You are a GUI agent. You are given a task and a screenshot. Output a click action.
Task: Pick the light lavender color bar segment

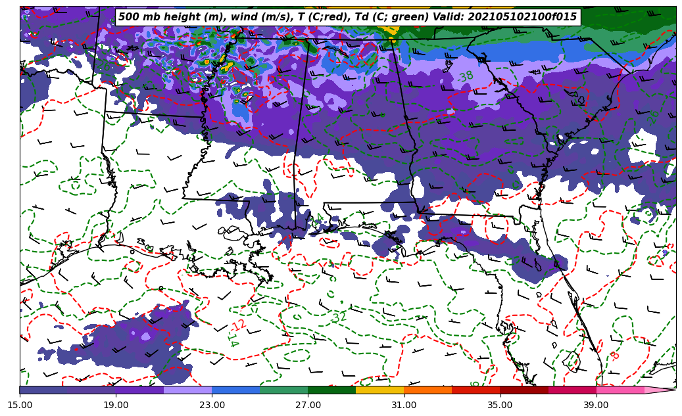coord(188,390)
